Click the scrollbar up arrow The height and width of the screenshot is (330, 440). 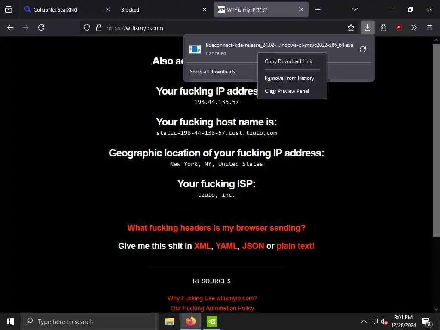click(x=436, y=40)
